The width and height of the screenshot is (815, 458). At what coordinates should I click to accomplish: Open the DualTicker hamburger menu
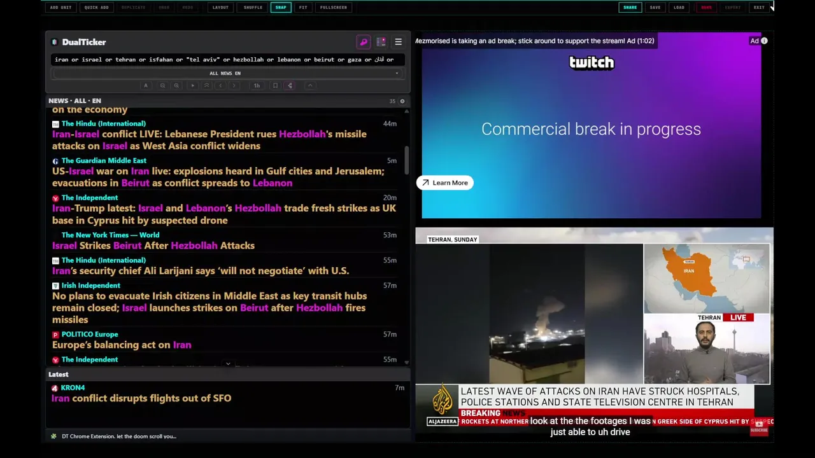click(398, 42)
